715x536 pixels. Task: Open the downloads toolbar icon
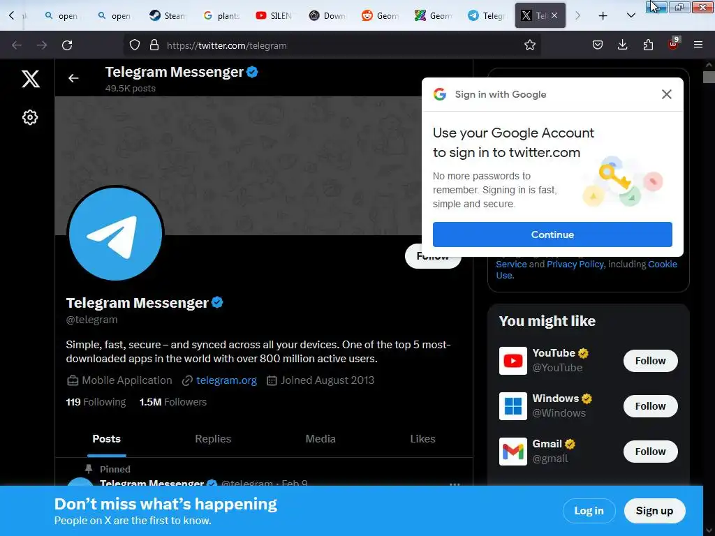[x=622, y=45]
